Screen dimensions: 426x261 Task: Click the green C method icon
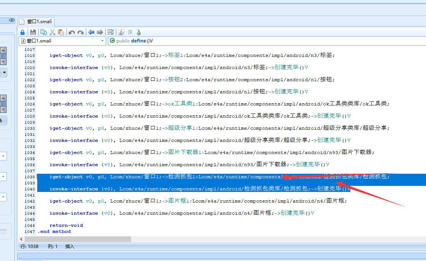click(x=112, y=41)
